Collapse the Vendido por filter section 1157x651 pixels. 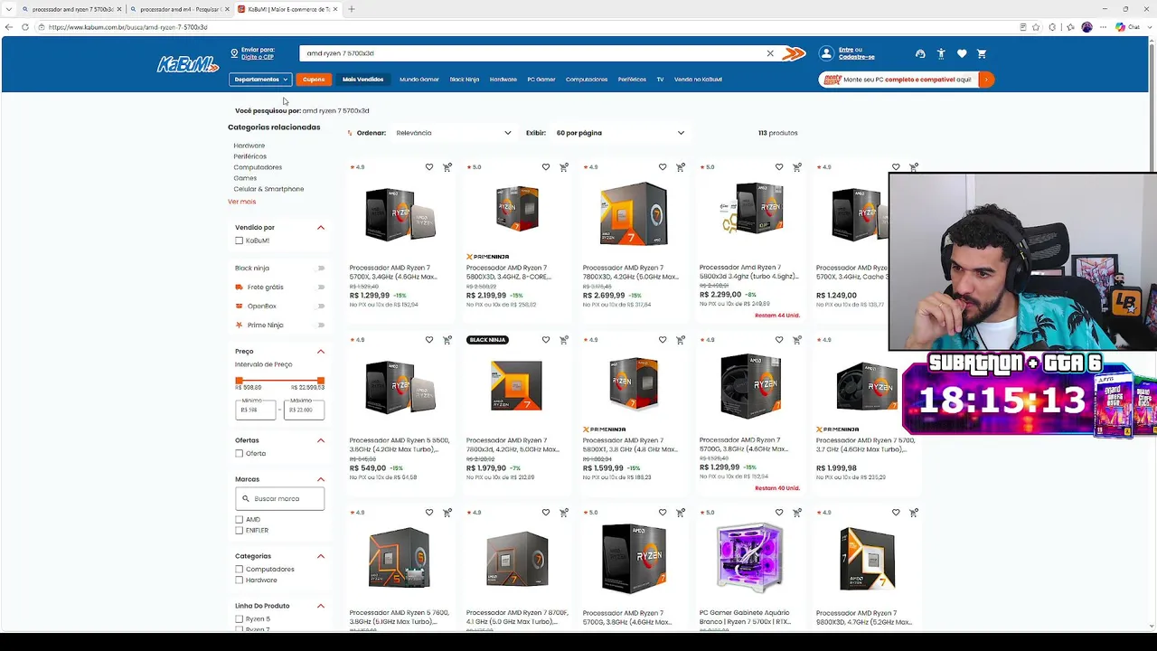(321, 228)
